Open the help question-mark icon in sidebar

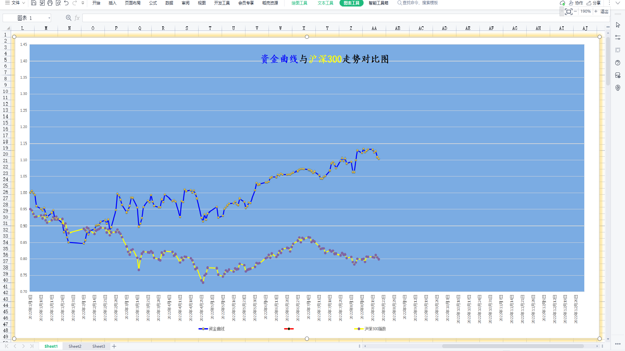point(618,63)
